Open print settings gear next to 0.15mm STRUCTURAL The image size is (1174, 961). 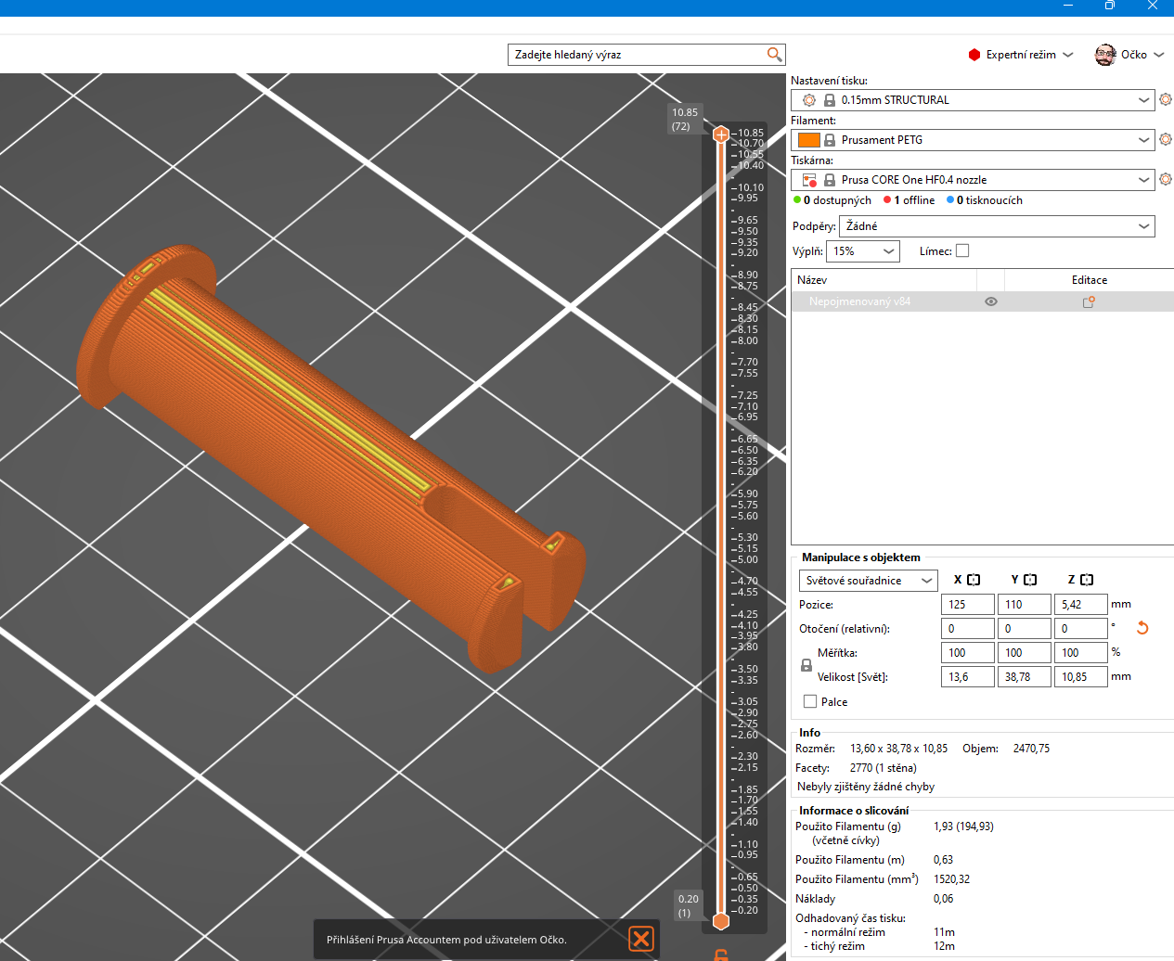1166,99
